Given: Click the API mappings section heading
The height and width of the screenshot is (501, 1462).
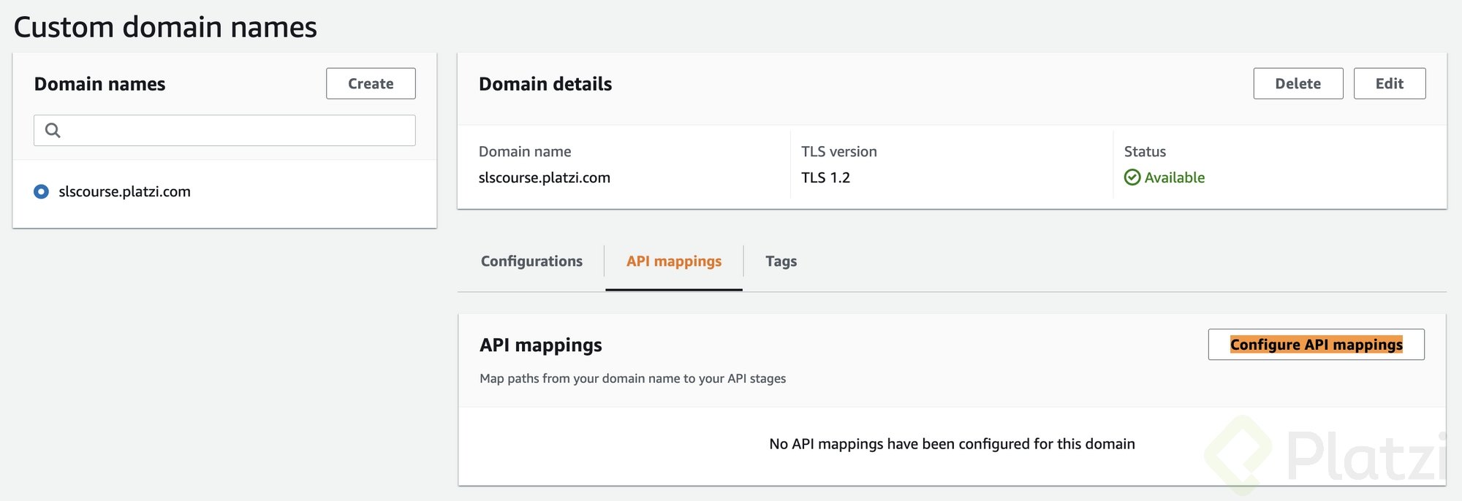Looking at the screenshot, I should tap(541, 345).
